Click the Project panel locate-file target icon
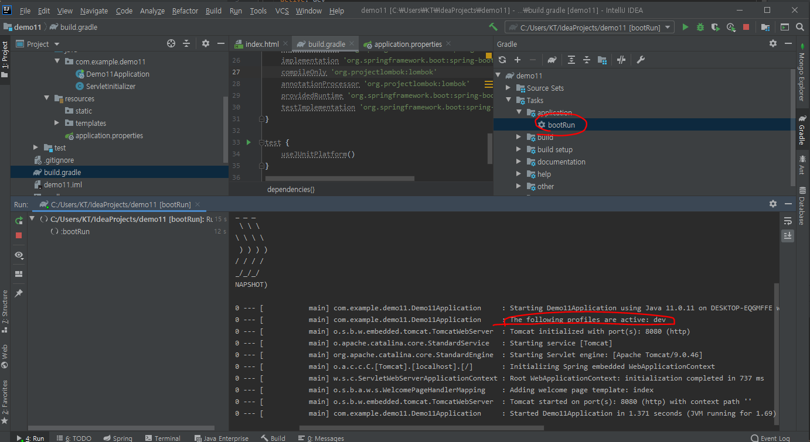This screenshot has height=442, width=810. click(171, 43)
